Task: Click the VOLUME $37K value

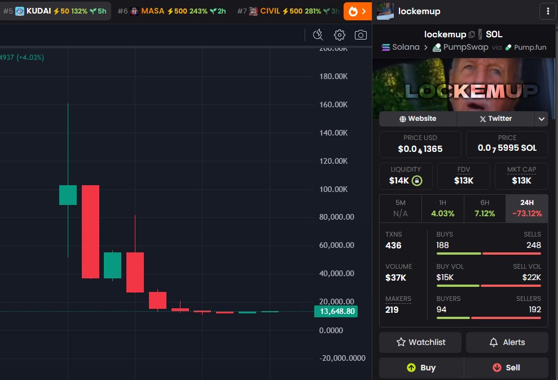Action: point(396,277)
